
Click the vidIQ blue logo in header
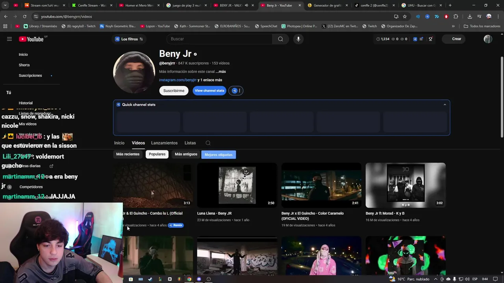415,39
